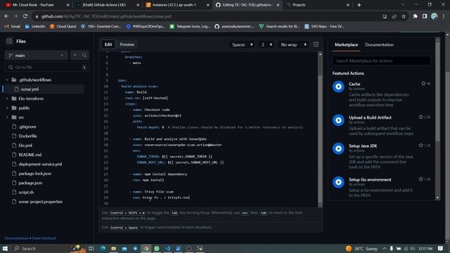450x253 pixels.
Task: Open indent size 2 dropdown
Action: click(266, 44)
